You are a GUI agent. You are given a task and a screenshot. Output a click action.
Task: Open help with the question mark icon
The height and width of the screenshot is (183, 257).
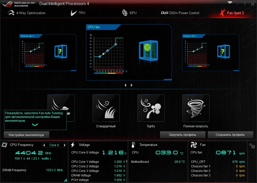point(245,4)
